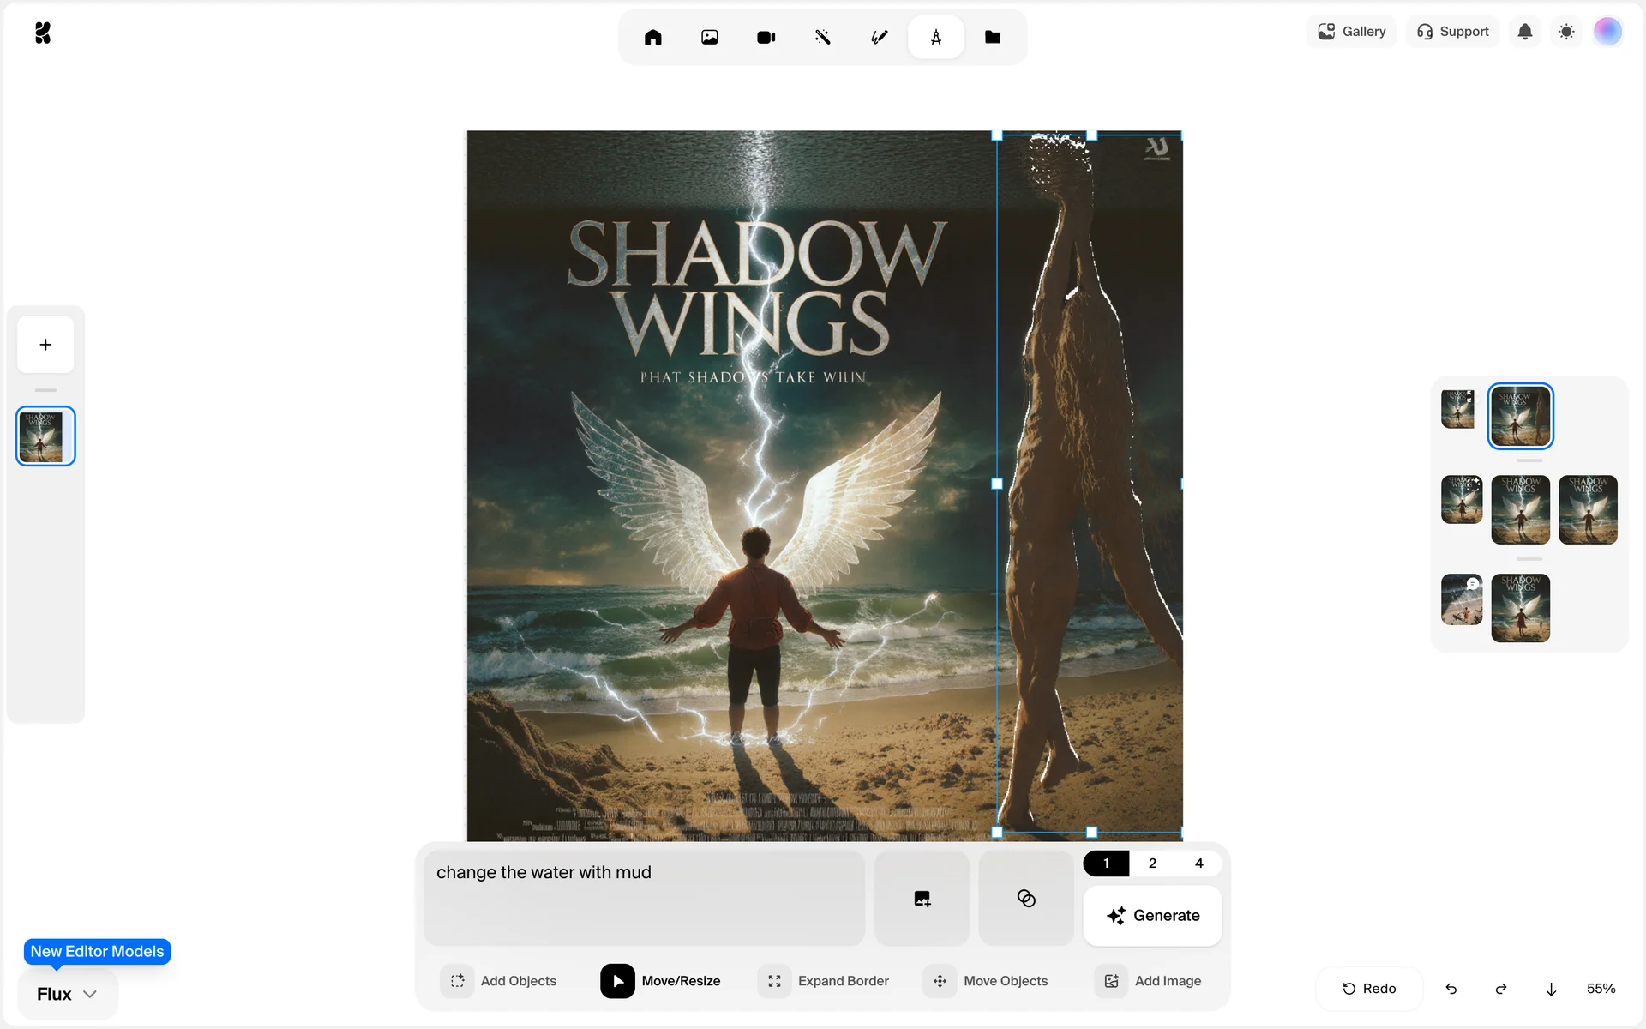Open the zoom level 55% menu
The width and height of the screenshot is (1646, 1029).
click(1601, 989)
